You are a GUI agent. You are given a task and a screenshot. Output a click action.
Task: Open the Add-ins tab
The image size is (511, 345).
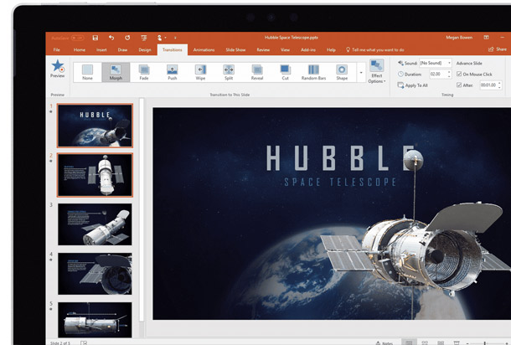pos(308,50)
